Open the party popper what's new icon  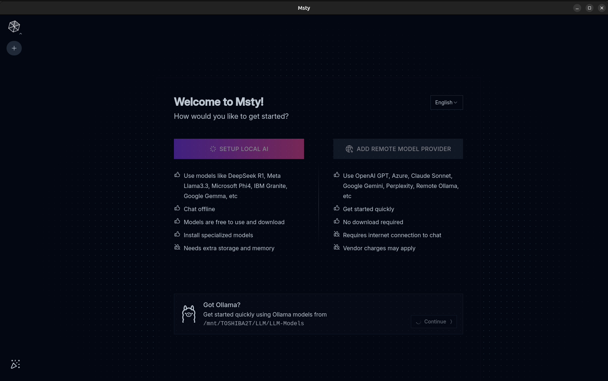(15, 364)
